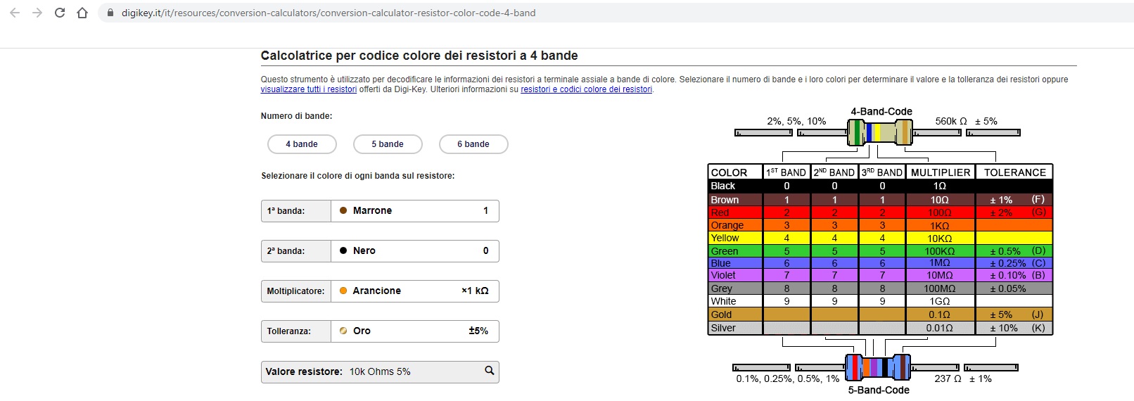Click the gold Oro color dot
The image size is (1134, 401).
coord(343,331)
